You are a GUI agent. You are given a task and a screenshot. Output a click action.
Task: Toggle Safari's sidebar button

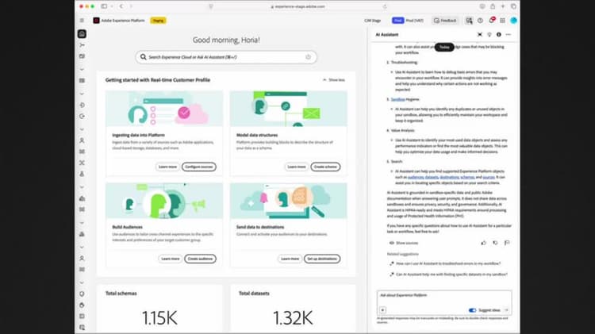pyautogui.click(x=104, y=6)
